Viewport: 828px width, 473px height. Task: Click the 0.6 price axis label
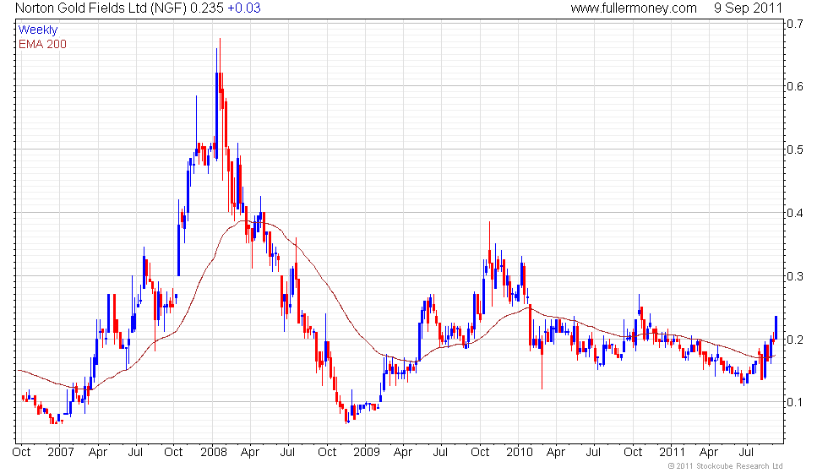(x=795, y=86)
